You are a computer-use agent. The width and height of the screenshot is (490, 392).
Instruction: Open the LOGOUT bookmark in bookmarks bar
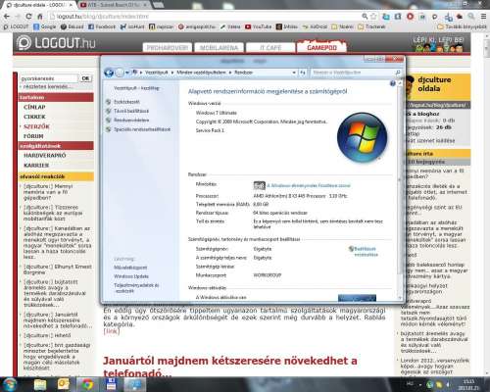coord(16,26)
